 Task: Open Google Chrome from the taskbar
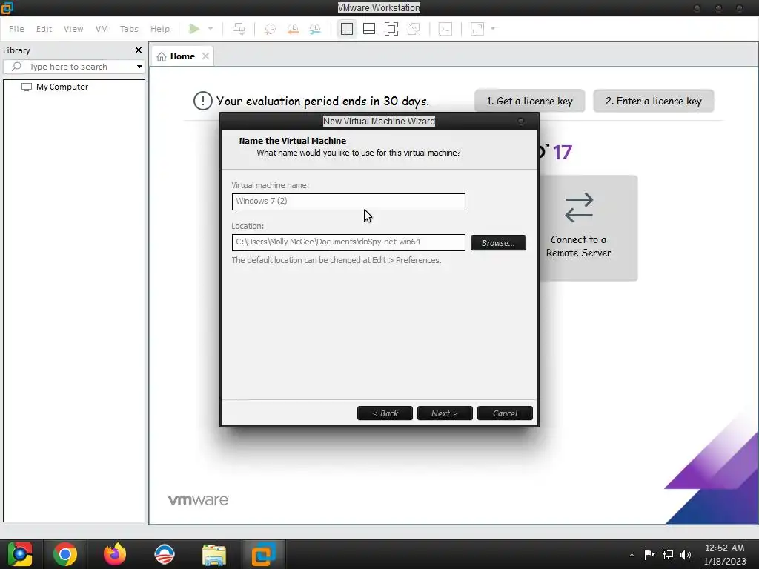click(65, 554)
